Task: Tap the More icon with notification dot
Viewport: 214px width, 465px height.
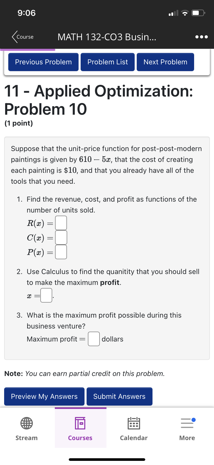Action: point(187,423)
